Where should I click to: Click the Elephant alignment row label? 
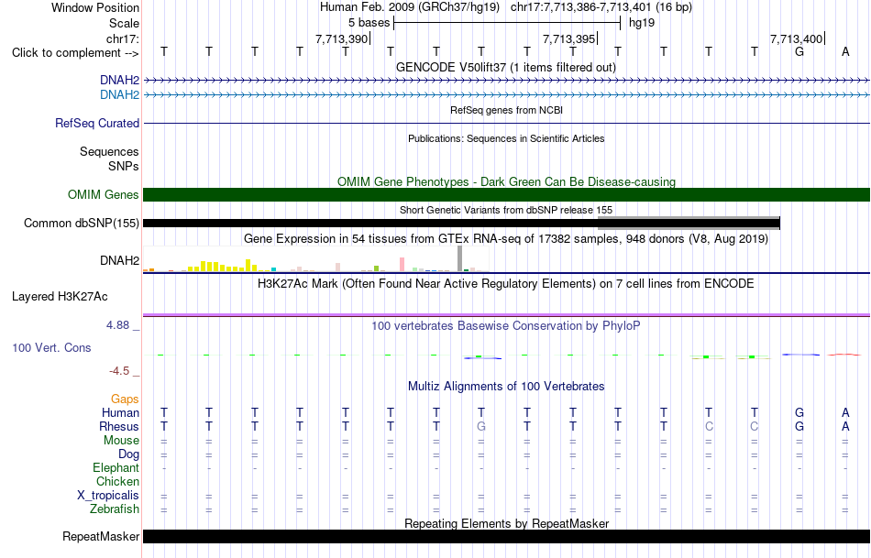tap(116, 467)
